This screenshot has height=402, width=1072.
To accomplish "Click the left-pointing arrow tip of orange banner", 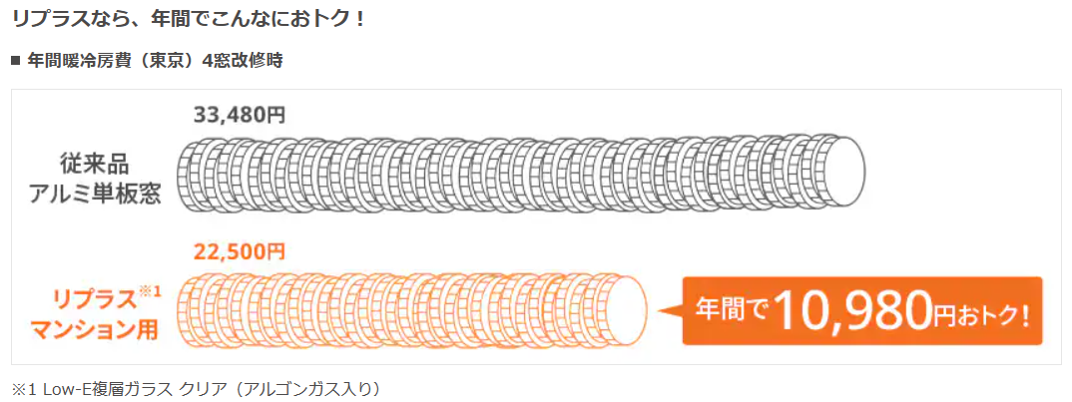I will pyautogui.click(x=670, y=309).
